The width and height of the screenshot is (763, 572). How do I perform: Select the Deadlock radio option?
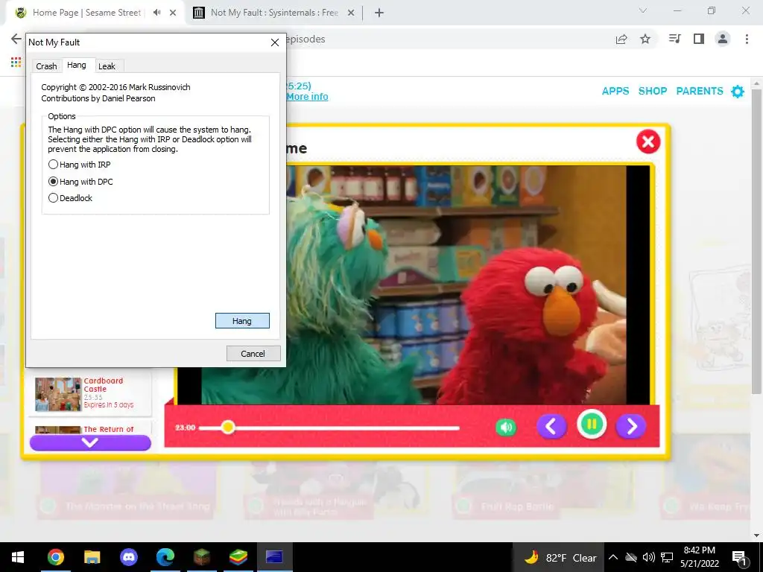point(71,198)
